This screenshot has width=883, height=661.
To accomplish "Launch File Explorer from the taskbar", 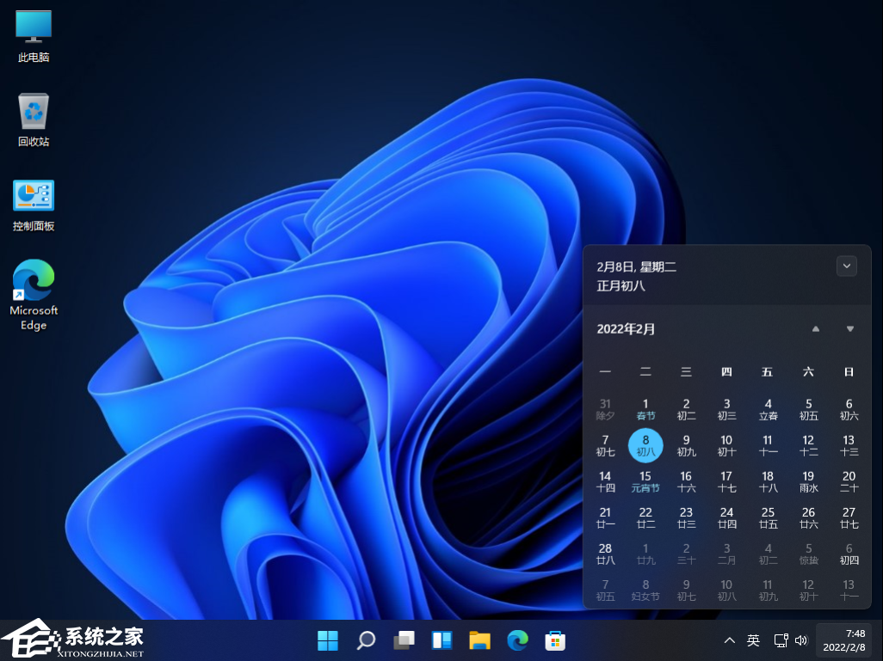I will 479,640.
